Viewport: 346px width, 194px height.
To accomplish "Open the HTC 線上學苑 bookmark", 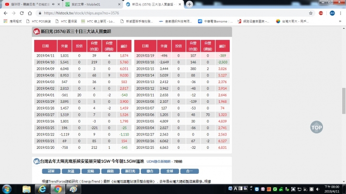I will (x=98, y=22).
